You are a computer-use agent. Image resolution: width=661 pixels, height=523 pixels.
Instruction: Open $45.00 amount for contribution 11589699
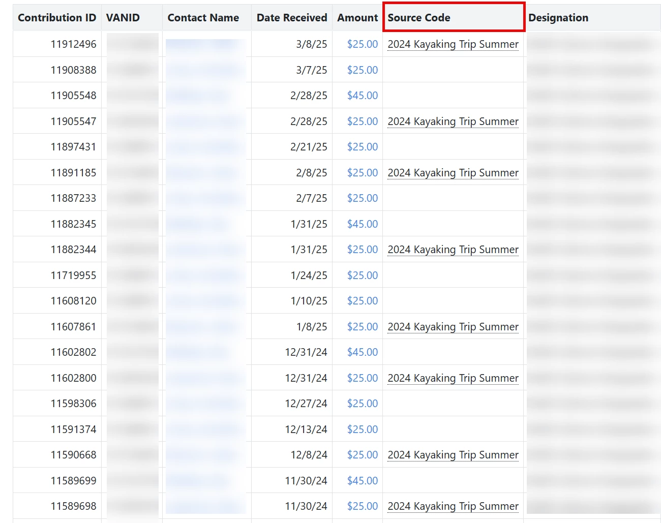[x=363, y=481]
